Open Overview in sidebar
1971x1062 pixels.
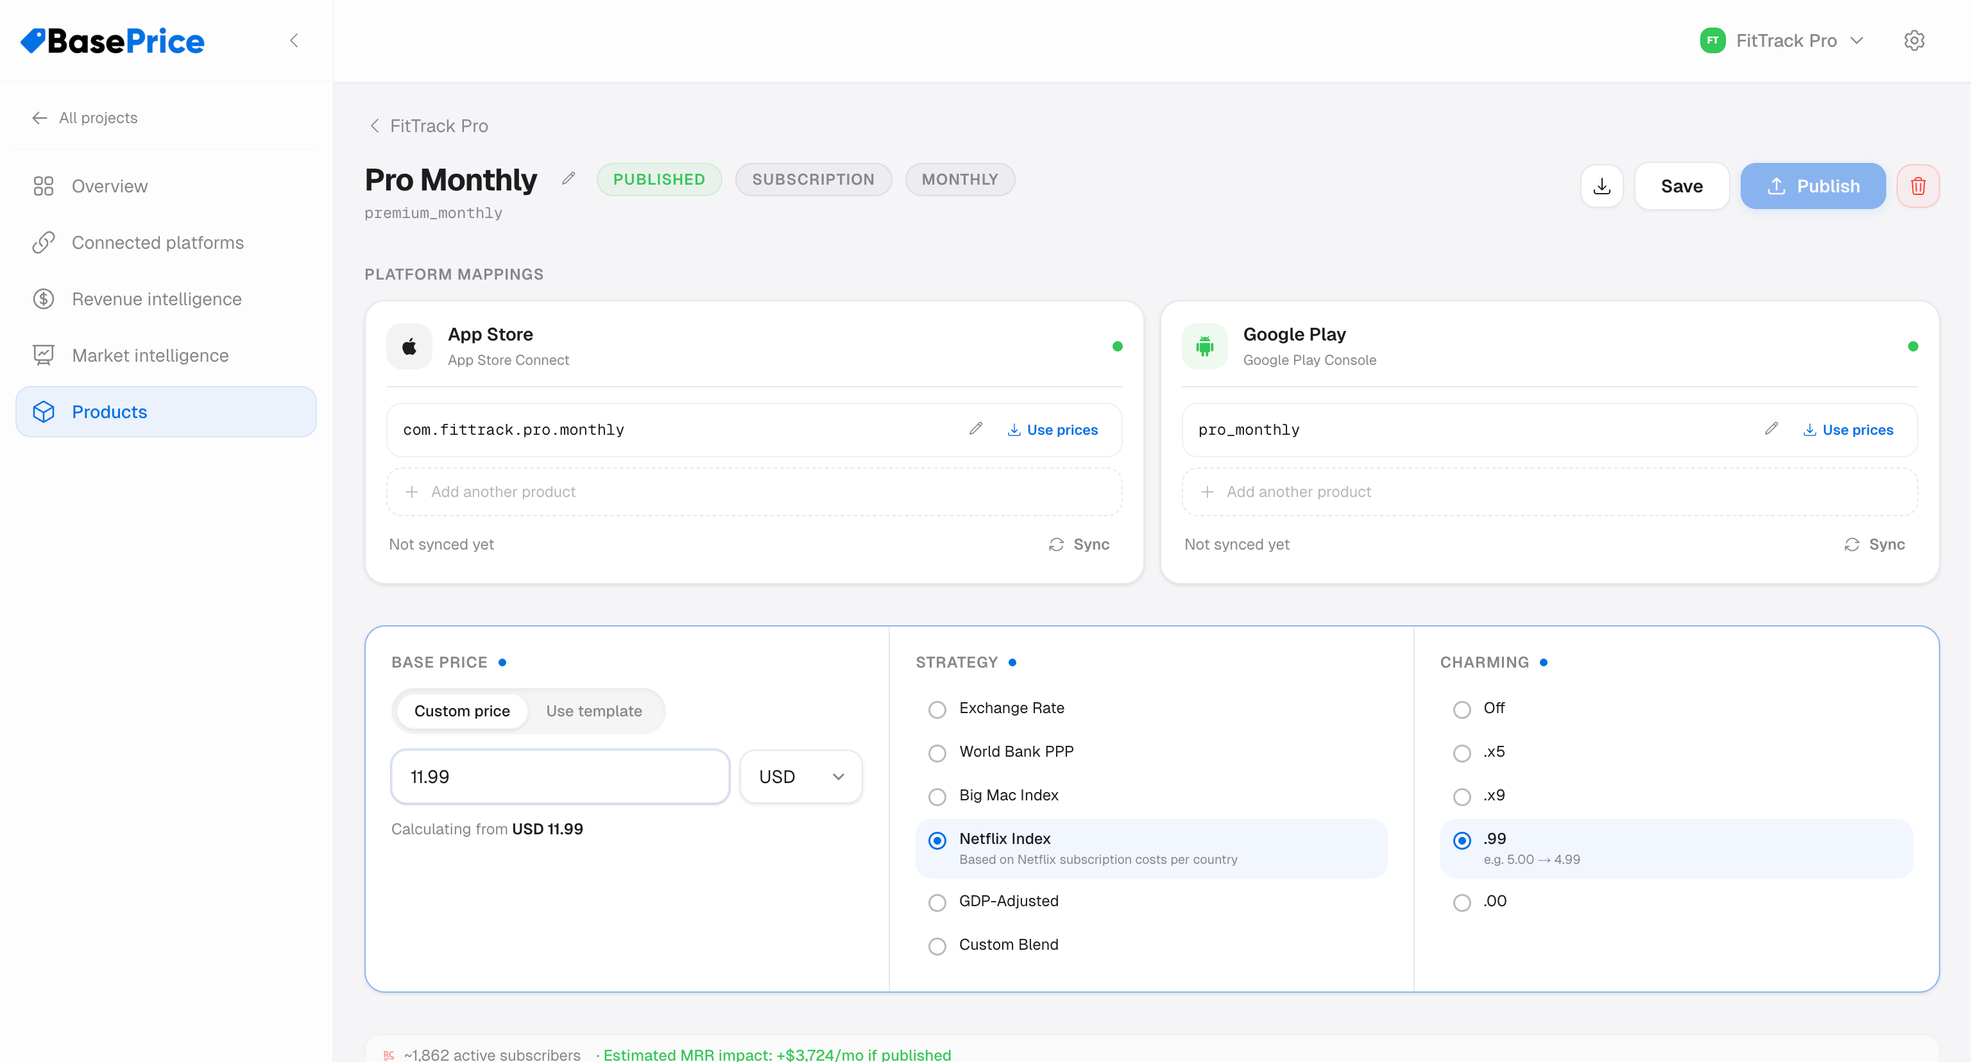[x=166, y=186]
